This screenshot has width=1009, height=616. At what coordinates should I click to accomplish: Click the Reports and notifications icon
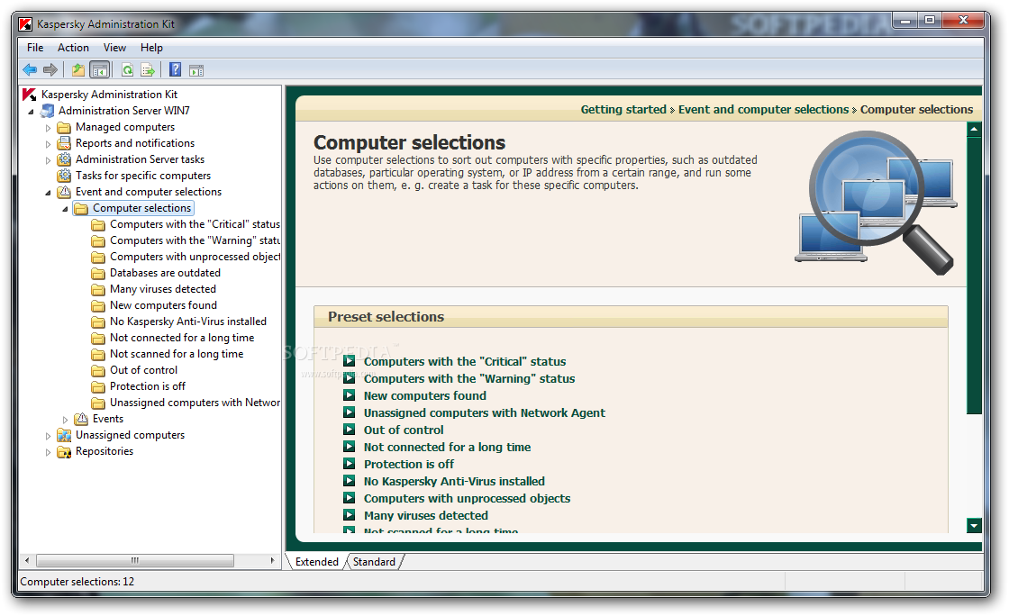[64, 143]
